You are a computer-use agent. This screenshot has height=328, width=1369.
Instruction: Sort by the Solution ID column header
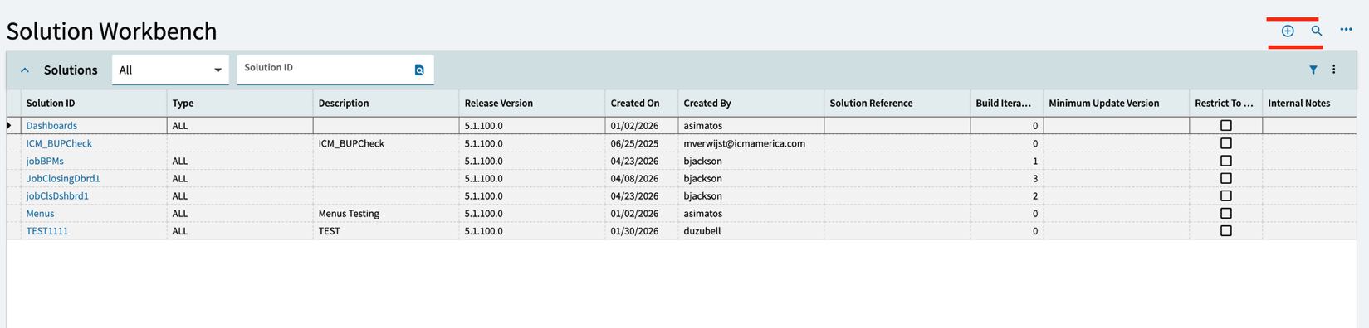click(x=94, y=103)
